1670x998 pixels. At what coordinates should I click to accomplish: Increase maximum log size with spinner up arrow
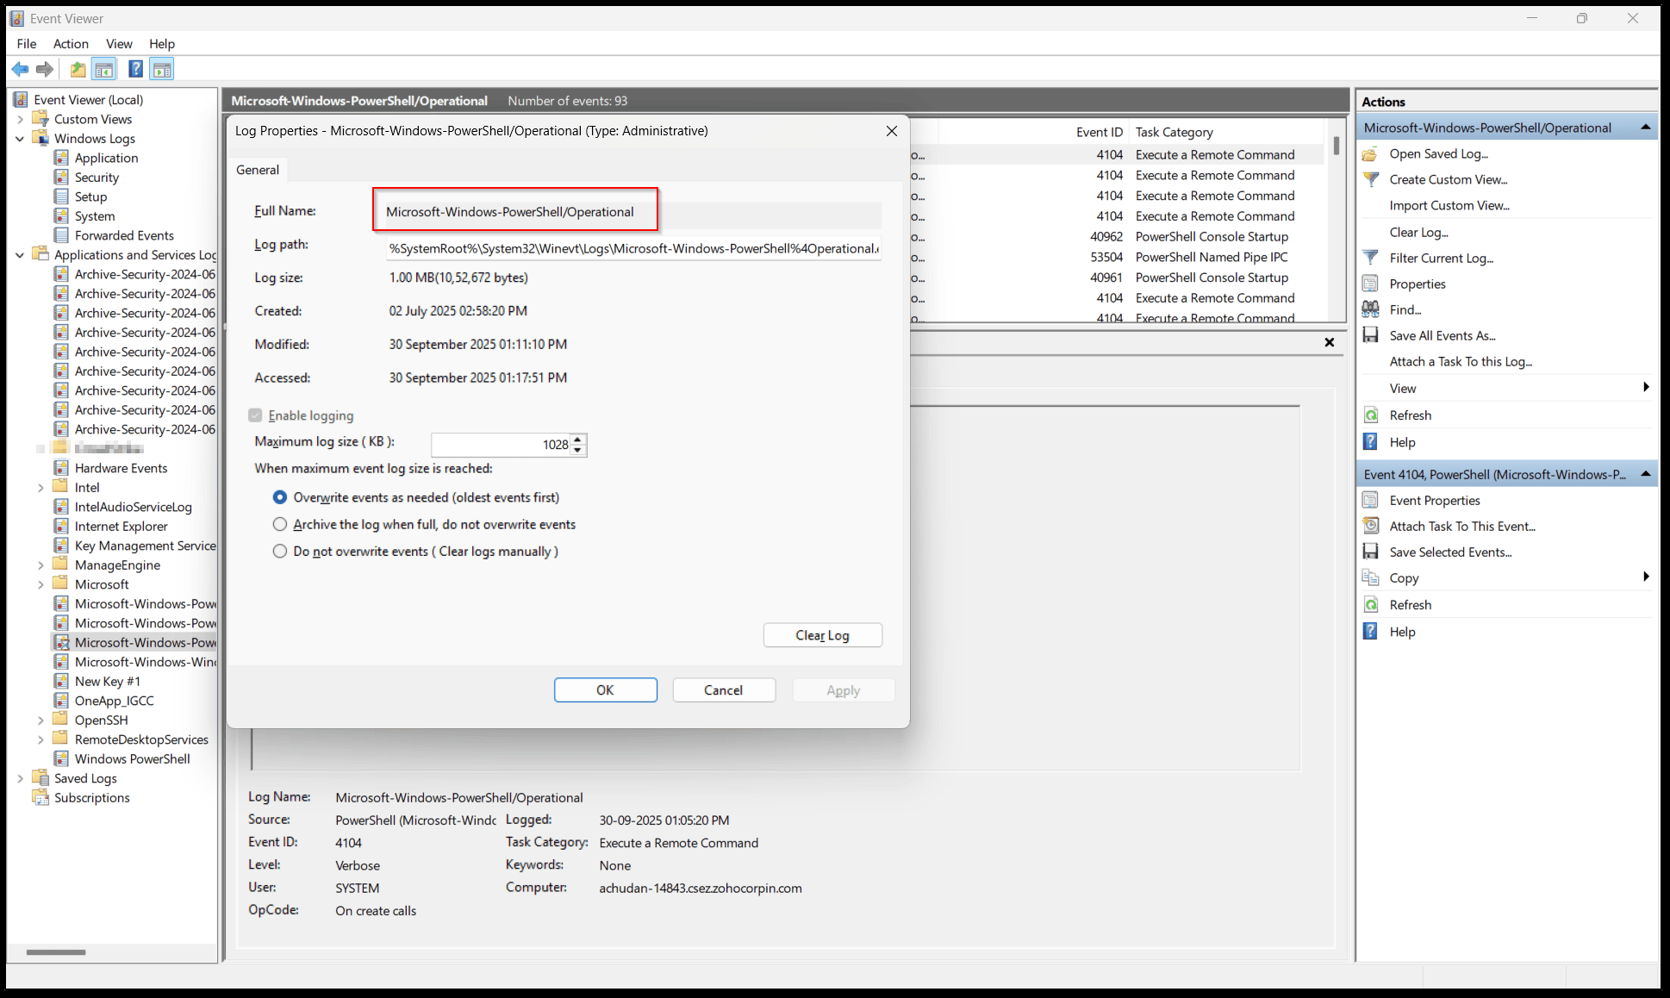coord(578,439)
